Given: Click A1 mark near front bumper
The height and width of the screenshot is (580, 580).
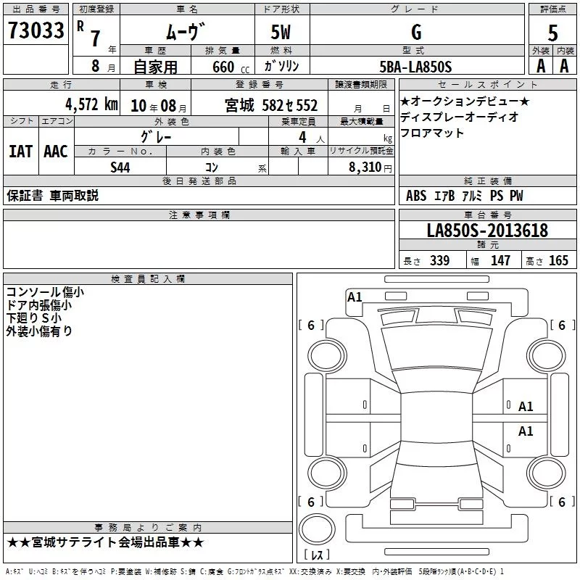Looking at the screenshot, I should 355,297.
